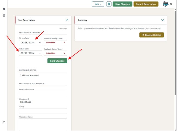The height and width of the screenshot is (131, 177).
Task: Collapse the Summary panel chevron
Action: [162, 20]
